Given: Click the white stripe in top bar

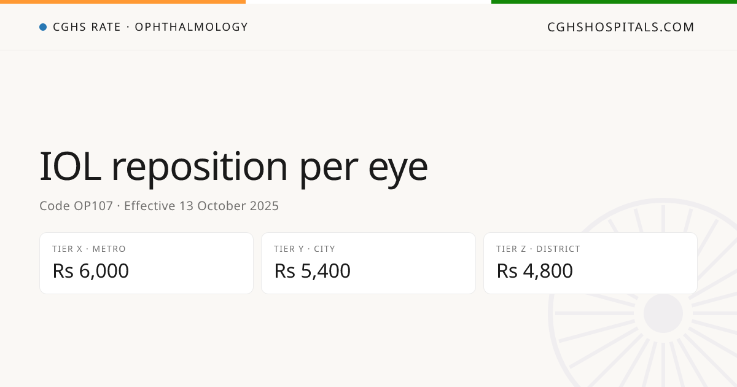Looking at the screenshot, I should click(368, 2).
